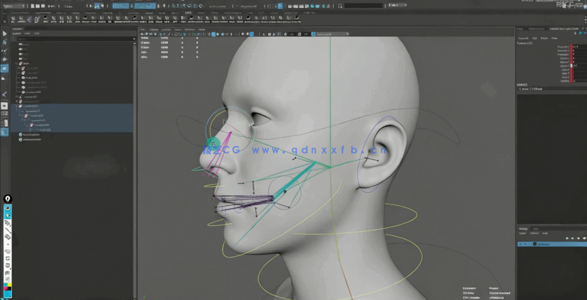Activate the Move tool in toolbox

(5, 59)
